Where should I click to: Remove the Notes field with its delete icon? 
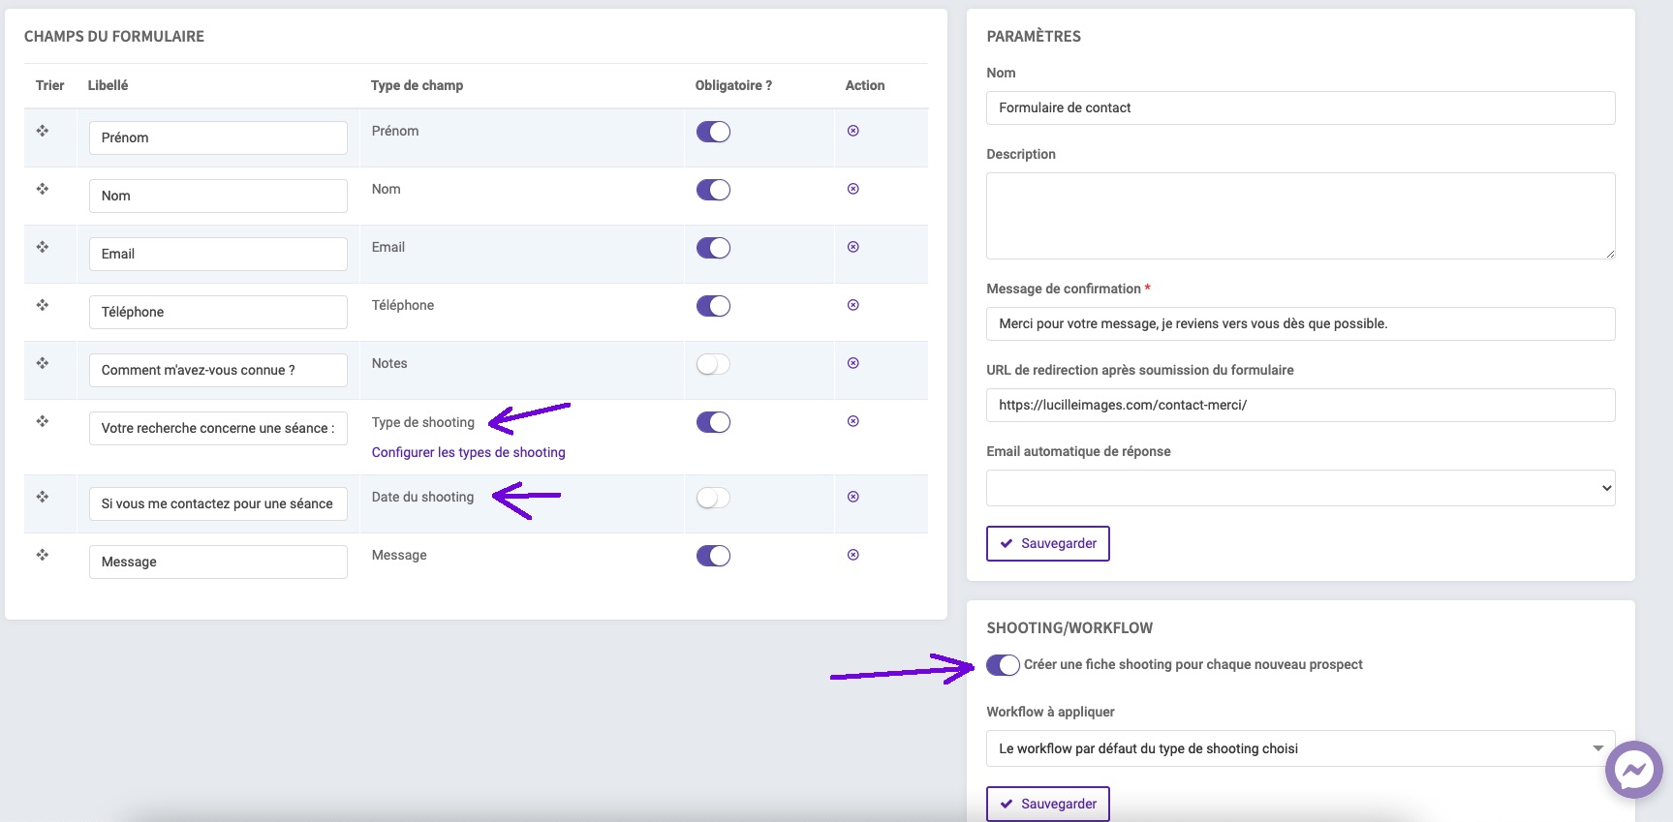pos(853,363)
